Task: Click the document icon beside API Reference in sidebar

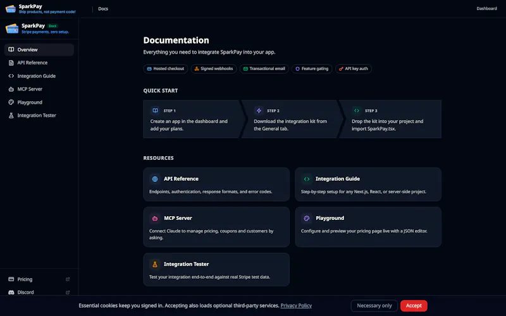Action: [x=11, y=63]
